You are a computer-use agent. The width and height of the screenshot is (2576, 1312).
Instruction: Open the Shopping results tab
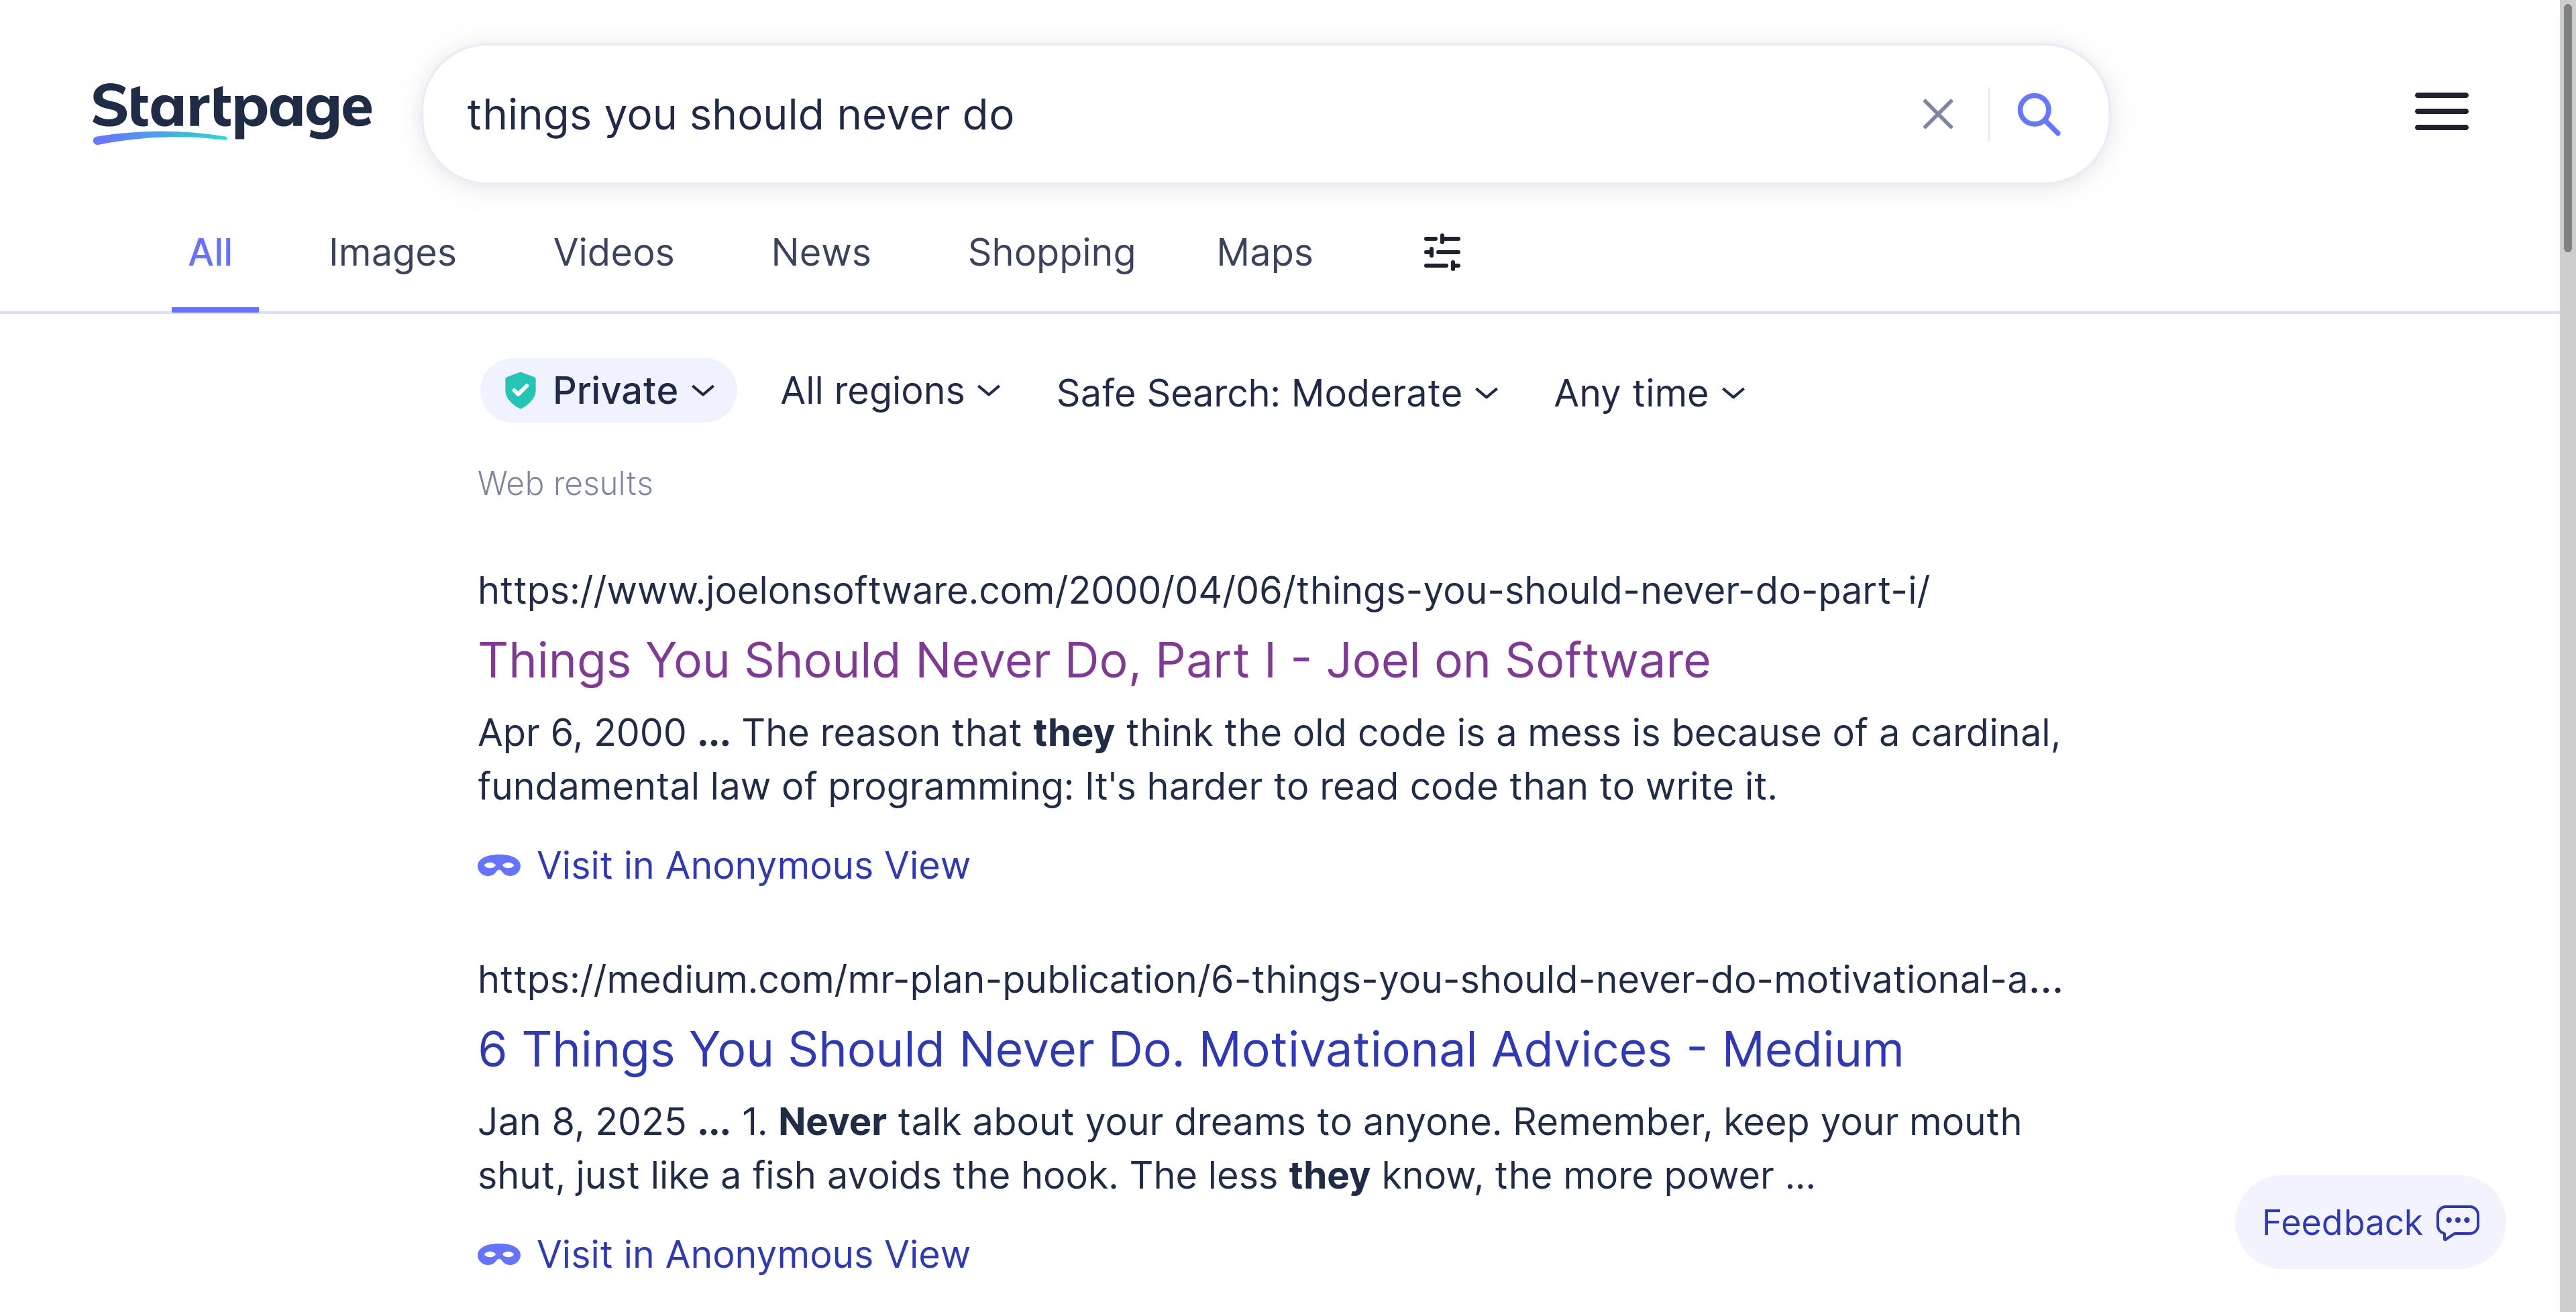1051,252
